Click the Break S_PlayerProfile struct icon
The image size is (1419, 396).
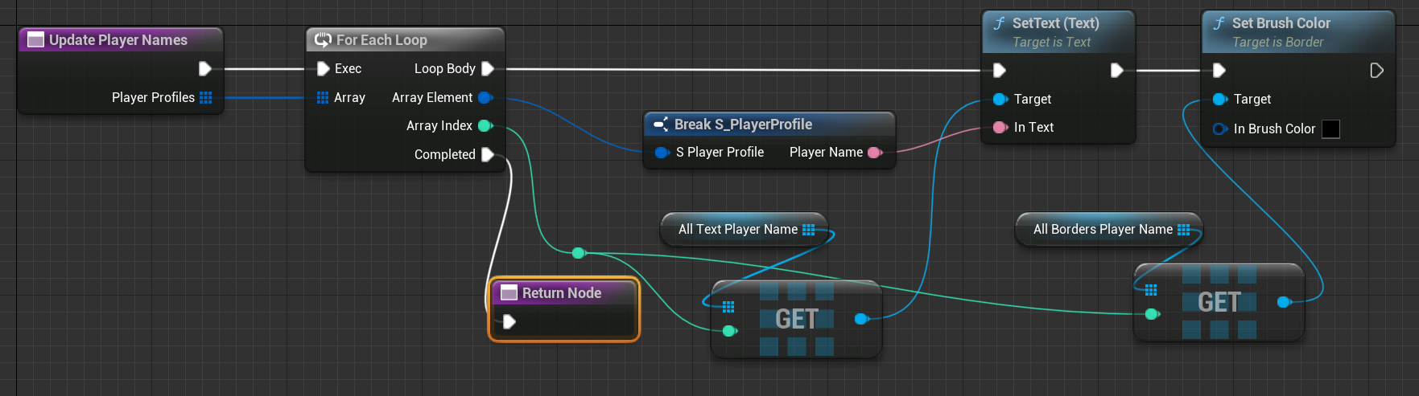tap(662, 125)
